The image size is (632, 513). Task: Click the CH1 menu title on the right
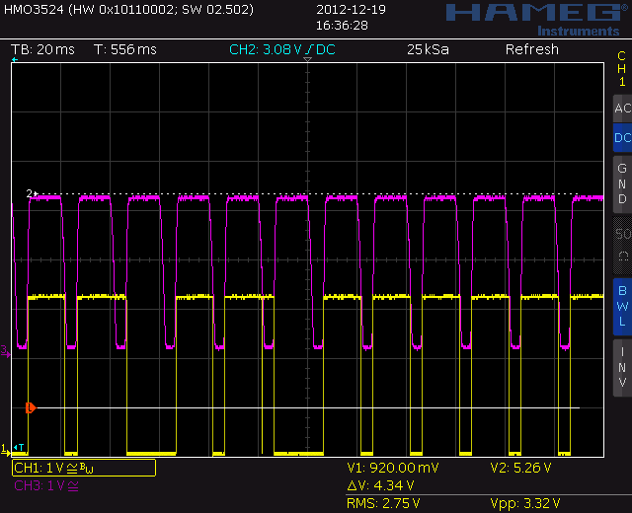(x=622, y=68)
